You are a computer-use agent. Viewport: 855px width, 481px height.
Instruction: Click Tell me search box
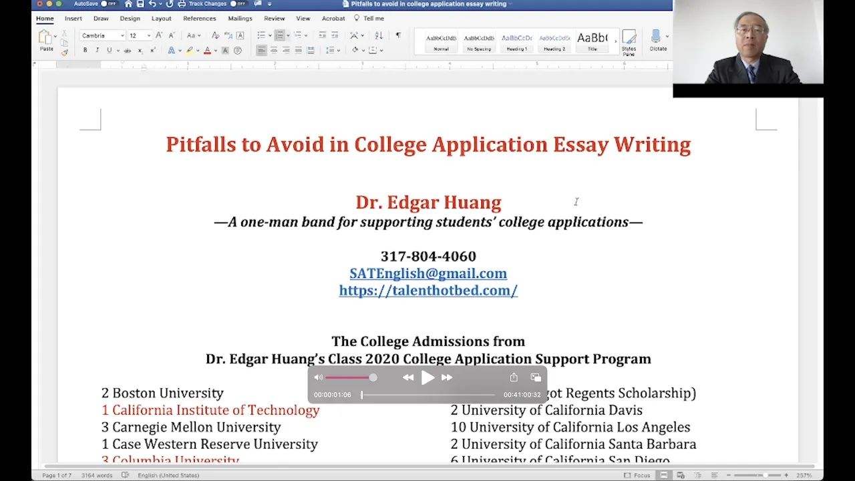click(x=369, y=19)
